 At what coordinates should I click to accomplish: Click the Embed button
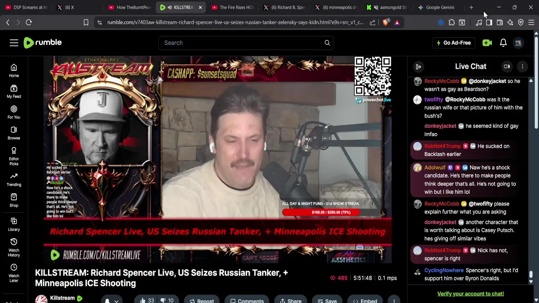[x=365, y=301]
